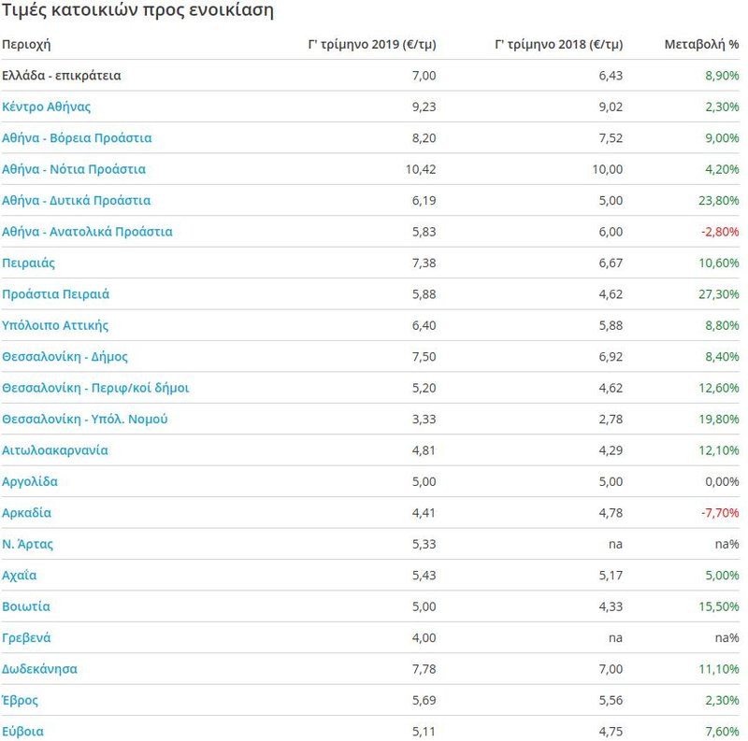Select the Αιτωλοακαρνανία link
The height and width of the screenshot is (741, 748).
point(55,450)
